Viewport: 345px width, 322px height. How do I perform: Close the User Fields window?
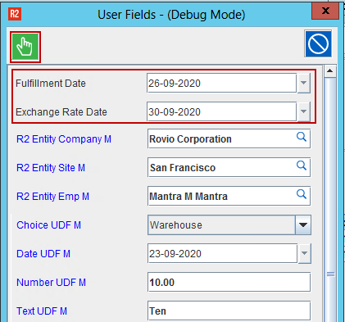tap(325, 11)
